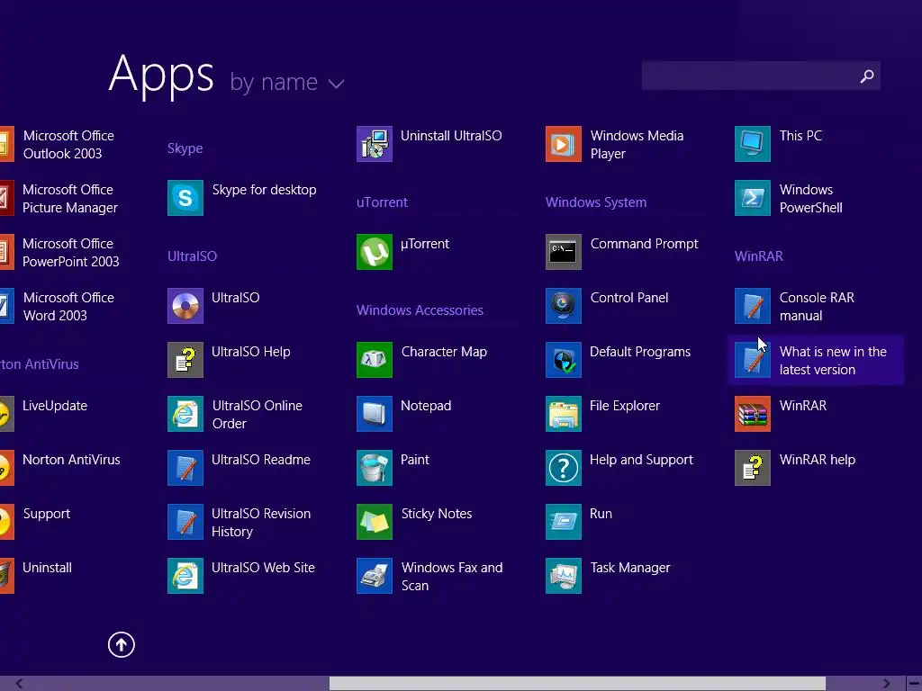Open Character Map icon
Image resolution: width=922 pixels, height=691 pixels.
[375, 360]
